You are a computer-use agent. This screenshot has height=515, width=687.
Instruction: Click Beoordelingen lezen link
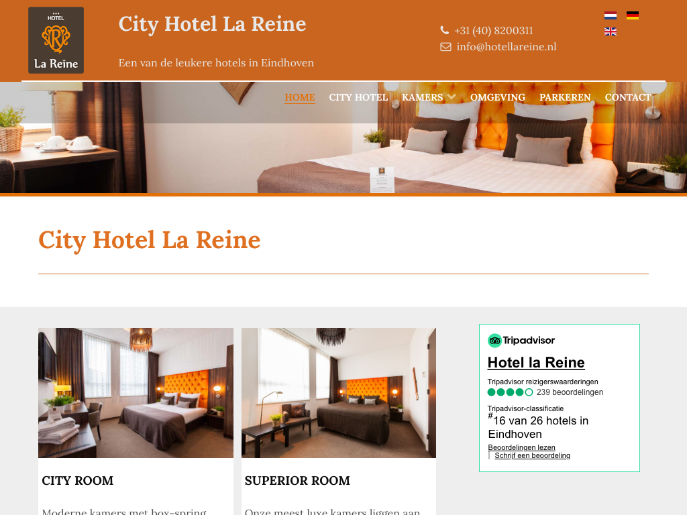521,447
